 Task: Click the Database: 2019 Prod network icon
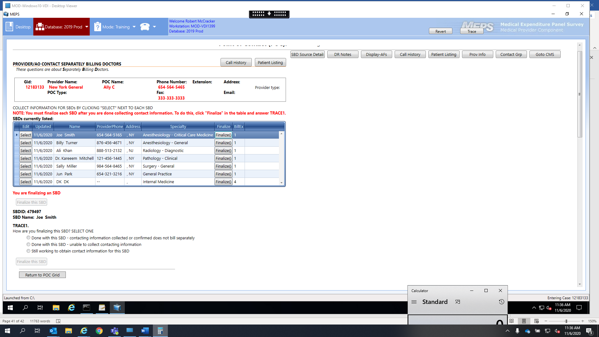click(40, 27)
